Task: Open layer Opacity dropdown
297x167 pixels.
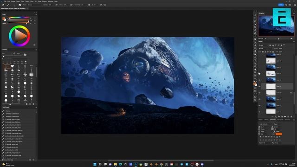Action: [x=281, y=49]
